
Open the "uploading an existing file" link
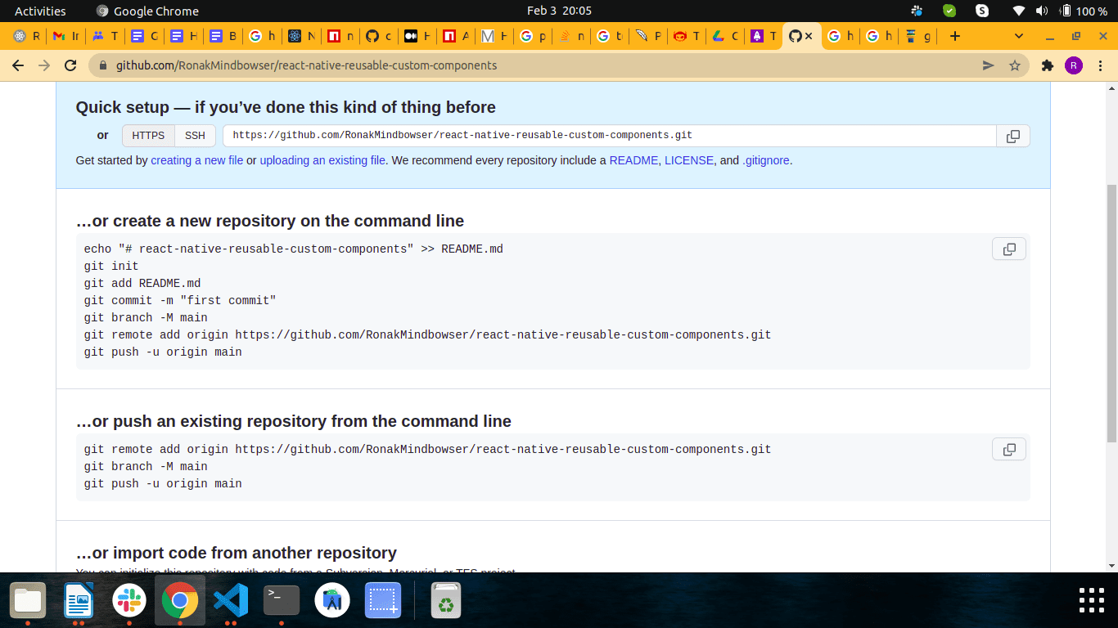coord(322,160)
